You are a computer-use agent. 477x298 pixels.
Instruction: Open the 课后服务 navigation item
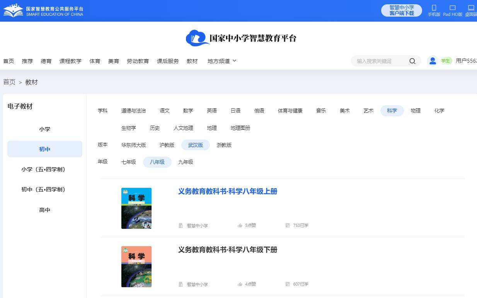168,61
